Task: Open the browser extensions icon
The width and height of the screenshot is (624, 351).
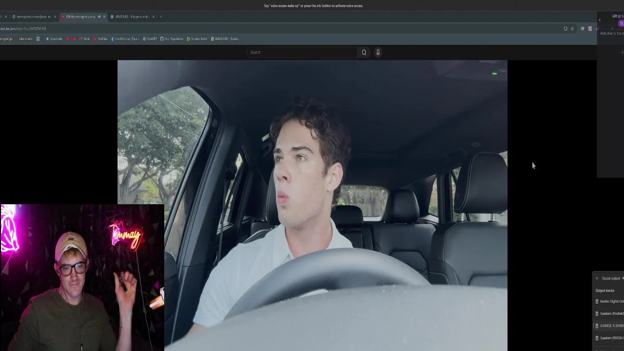Action: [583, 29]
